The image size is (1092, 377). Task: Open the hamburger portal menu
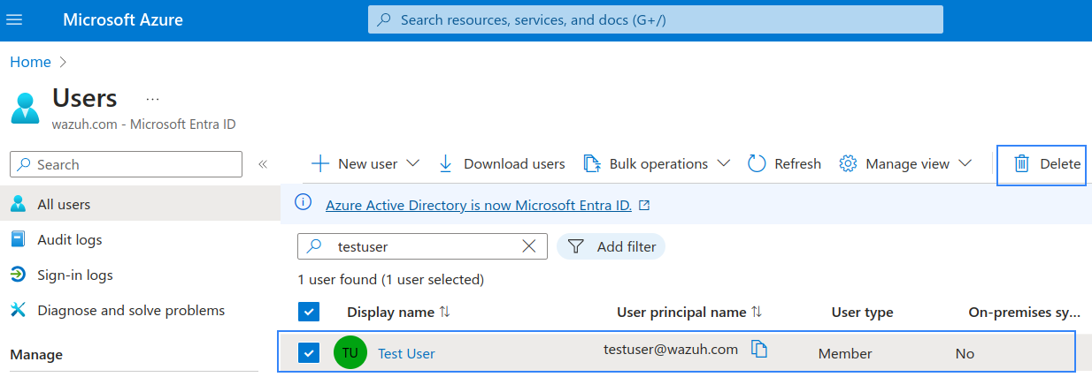coord(14,19)
